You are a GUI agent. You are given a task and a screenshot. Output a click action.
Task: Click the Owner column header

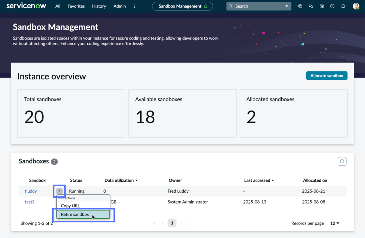pos(176,180)
